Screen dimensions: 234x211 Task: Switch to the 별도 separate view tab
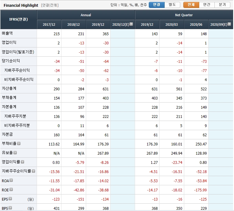pyautogui.click(x=172, y=5)
